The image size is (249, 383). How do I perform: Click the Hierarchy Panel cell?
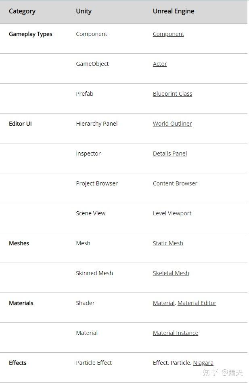coord(97,124)
